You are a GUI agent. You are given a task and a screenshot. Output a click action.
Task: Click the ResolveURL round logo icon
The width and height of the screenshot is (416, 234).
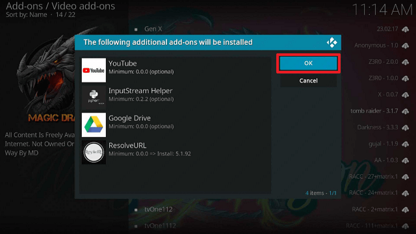click(x=94, y=152)
